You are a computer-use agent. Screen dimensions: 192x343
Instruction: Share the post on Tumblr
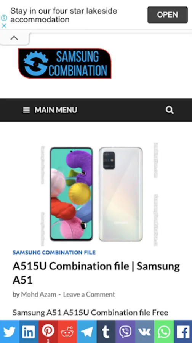click(x=106, y=332)
